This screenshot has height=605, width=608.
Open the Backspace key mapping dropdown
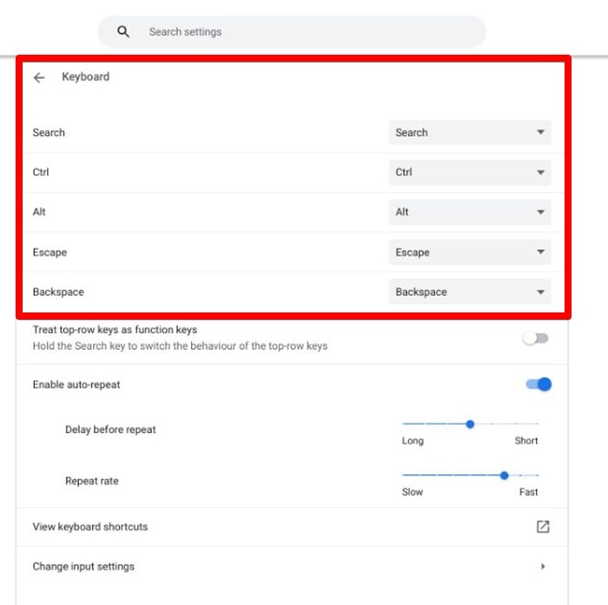[x=470, y=292]
